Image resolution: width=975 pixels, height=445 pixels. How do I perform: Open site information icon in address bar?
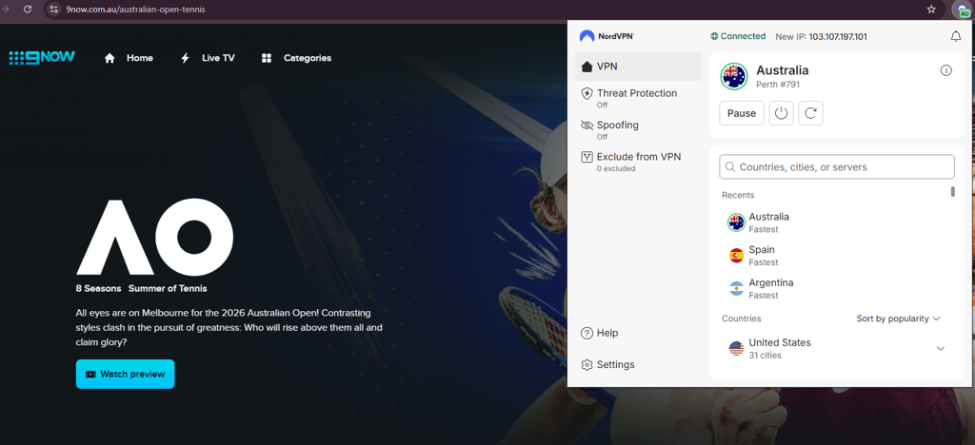pyautogui.click(x=53, y=10)
